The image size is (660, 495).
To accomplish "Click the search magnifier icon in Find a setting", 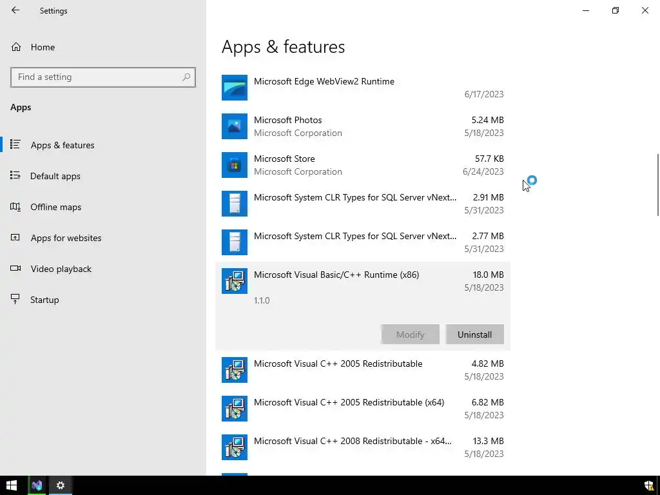I will (186, 77).
